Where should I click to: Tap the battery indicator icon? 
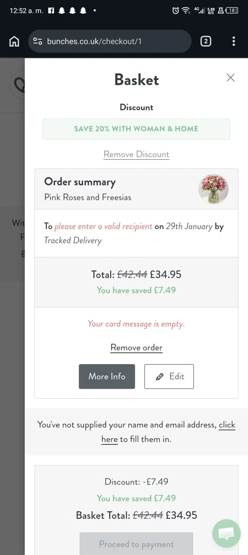pyautogui.click(x=232, y=11)
